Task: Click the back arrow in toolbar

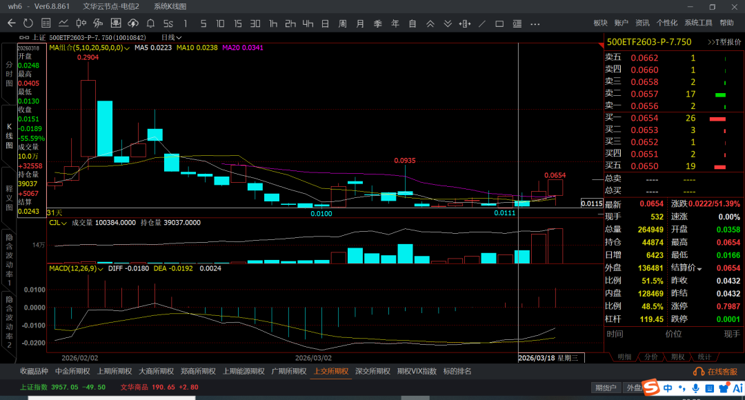Action: [11, 23]
